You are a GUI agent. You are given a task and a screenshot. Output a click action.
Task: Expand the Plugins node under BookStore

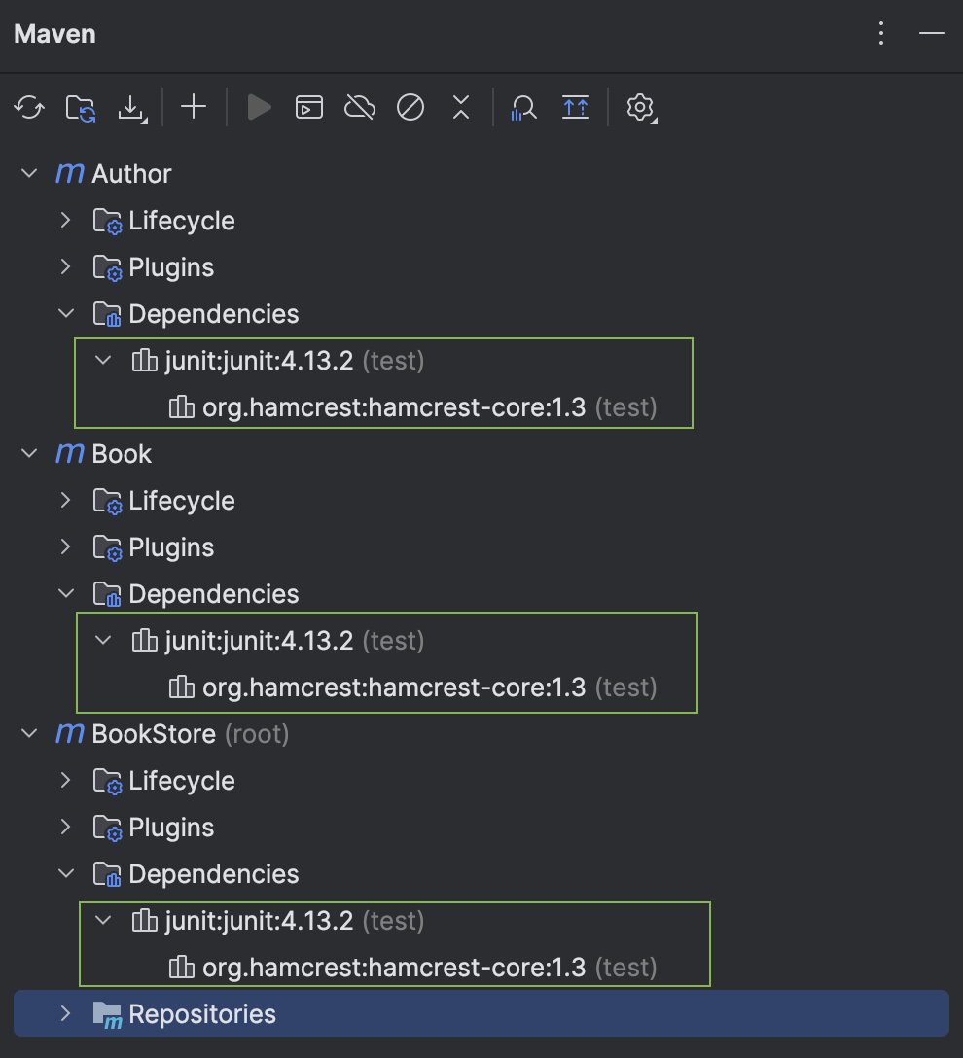tap(64, 828)
